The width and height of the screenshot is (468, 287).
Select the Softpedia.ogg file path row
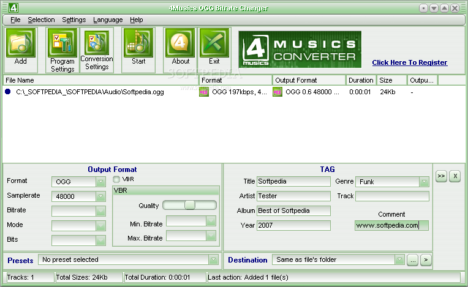[90, 92]
